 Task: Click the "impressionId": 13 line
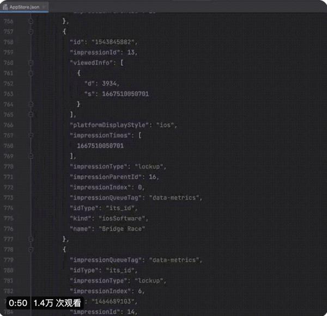click(x=104, y=52)
